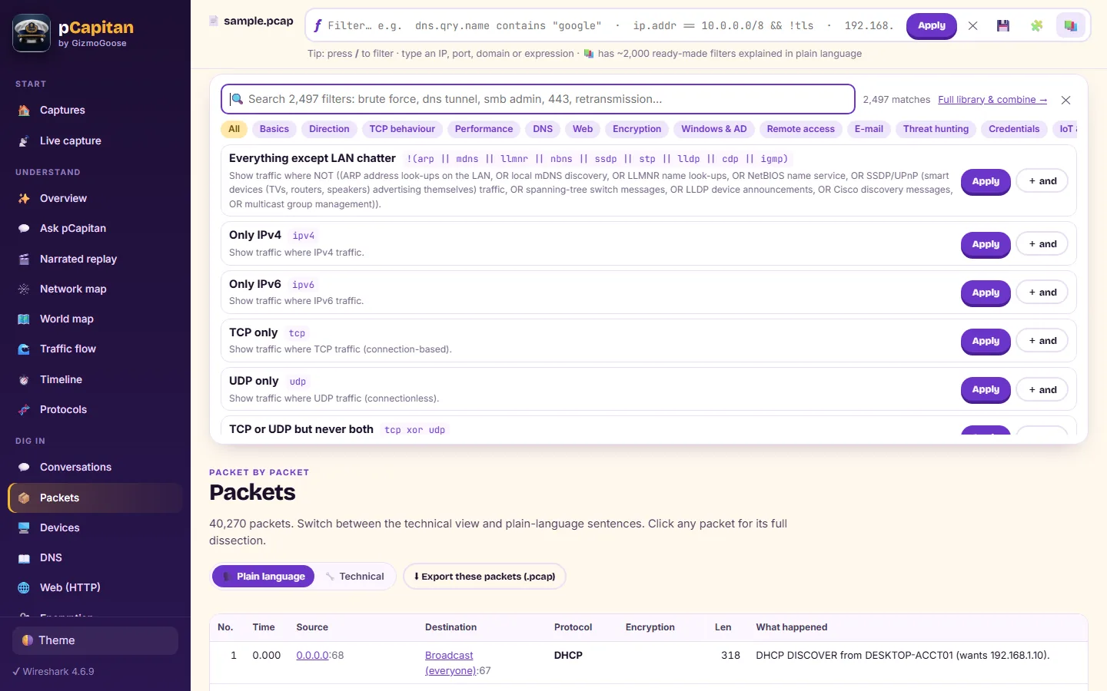Clear the filter bar with its X icon

coord(972,25)
